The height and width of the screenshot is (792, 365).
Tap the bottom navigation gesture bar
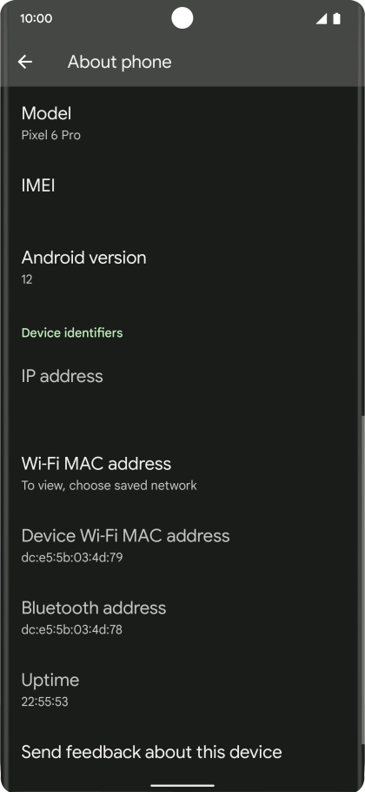point(182,785)
